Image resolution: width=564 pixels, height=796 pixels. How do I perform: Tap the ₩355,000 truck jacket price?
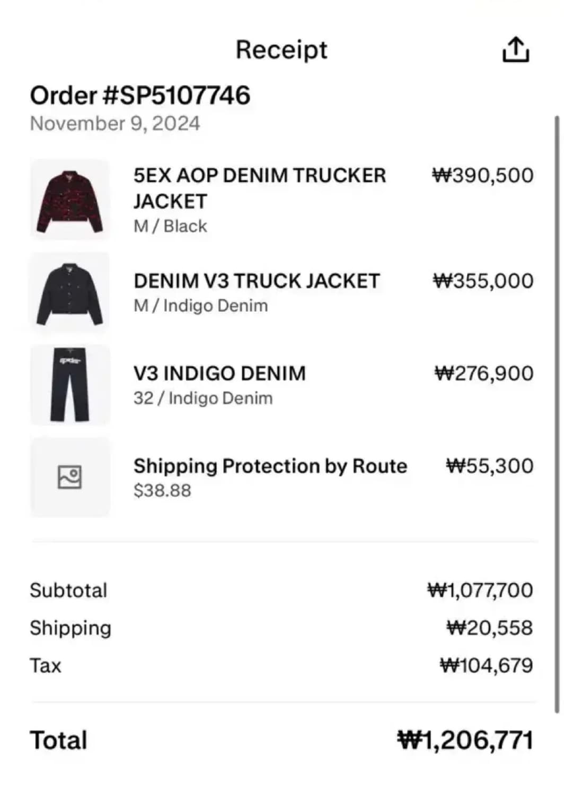483,281
